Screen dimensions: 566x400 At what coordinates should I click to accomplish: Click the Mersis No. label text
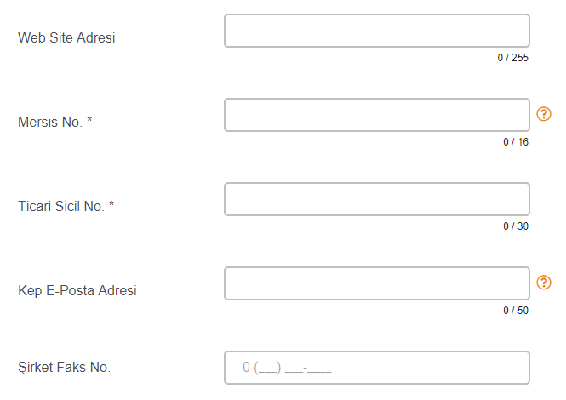50,122
